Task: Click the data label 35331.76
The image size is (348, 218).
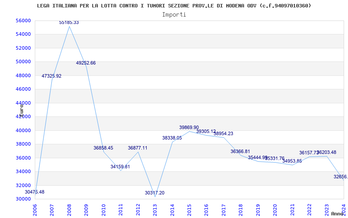Action: (275, 159)
